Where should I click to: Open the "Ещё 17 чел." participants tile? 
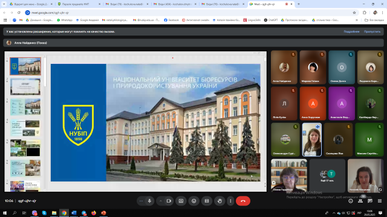327,175
